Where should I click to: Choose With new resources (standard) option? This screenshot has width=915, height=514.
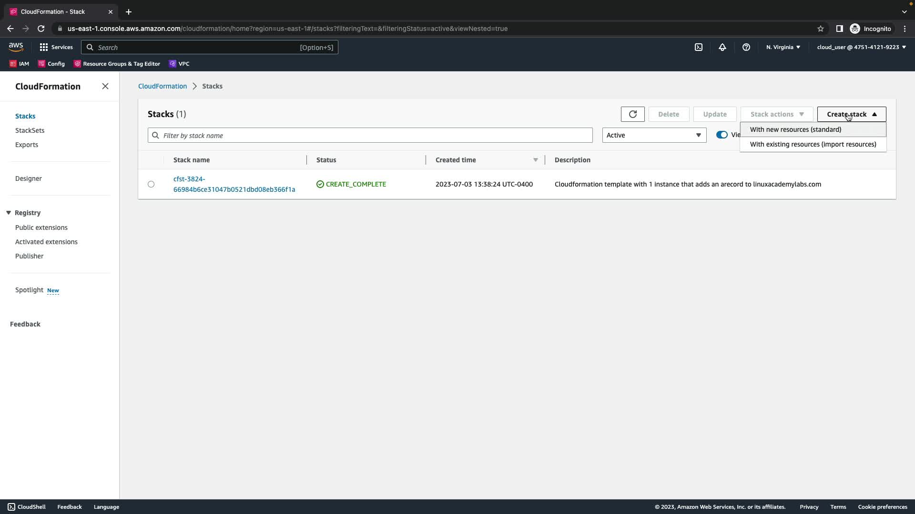795,129
